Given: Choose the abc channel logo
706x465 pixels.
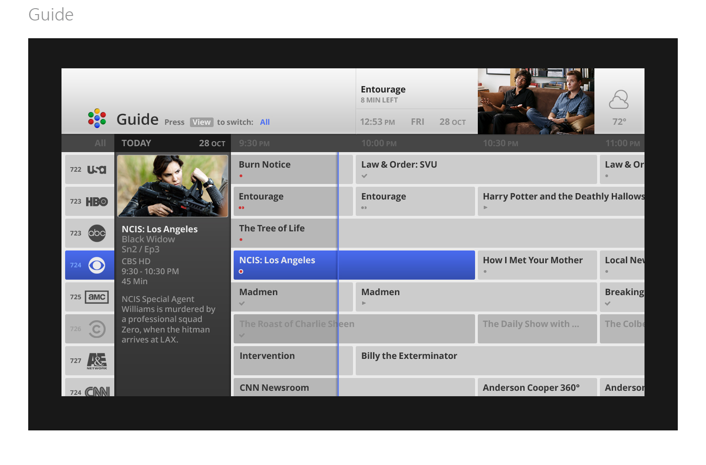Looking at the screenshot, I should pyautogui.click(x=97, y=233).
